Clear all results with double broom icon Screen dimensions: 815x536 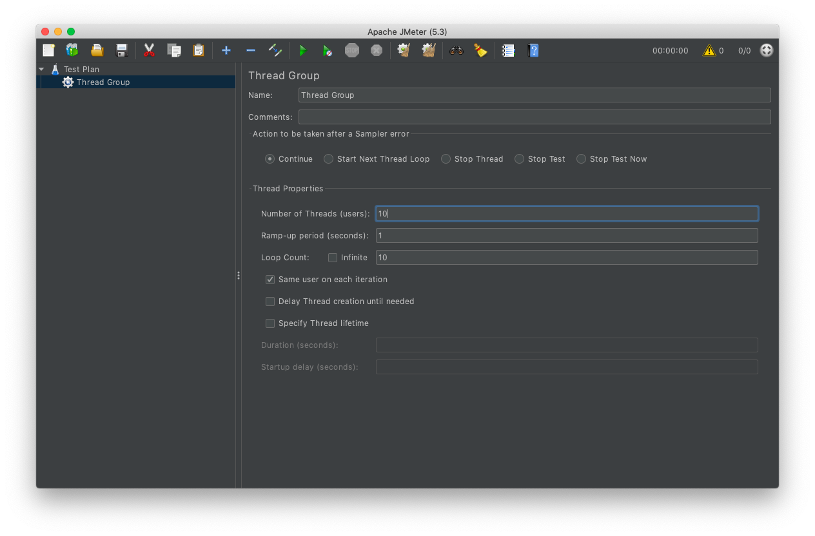pyautogui.click(x=429, y=50)
